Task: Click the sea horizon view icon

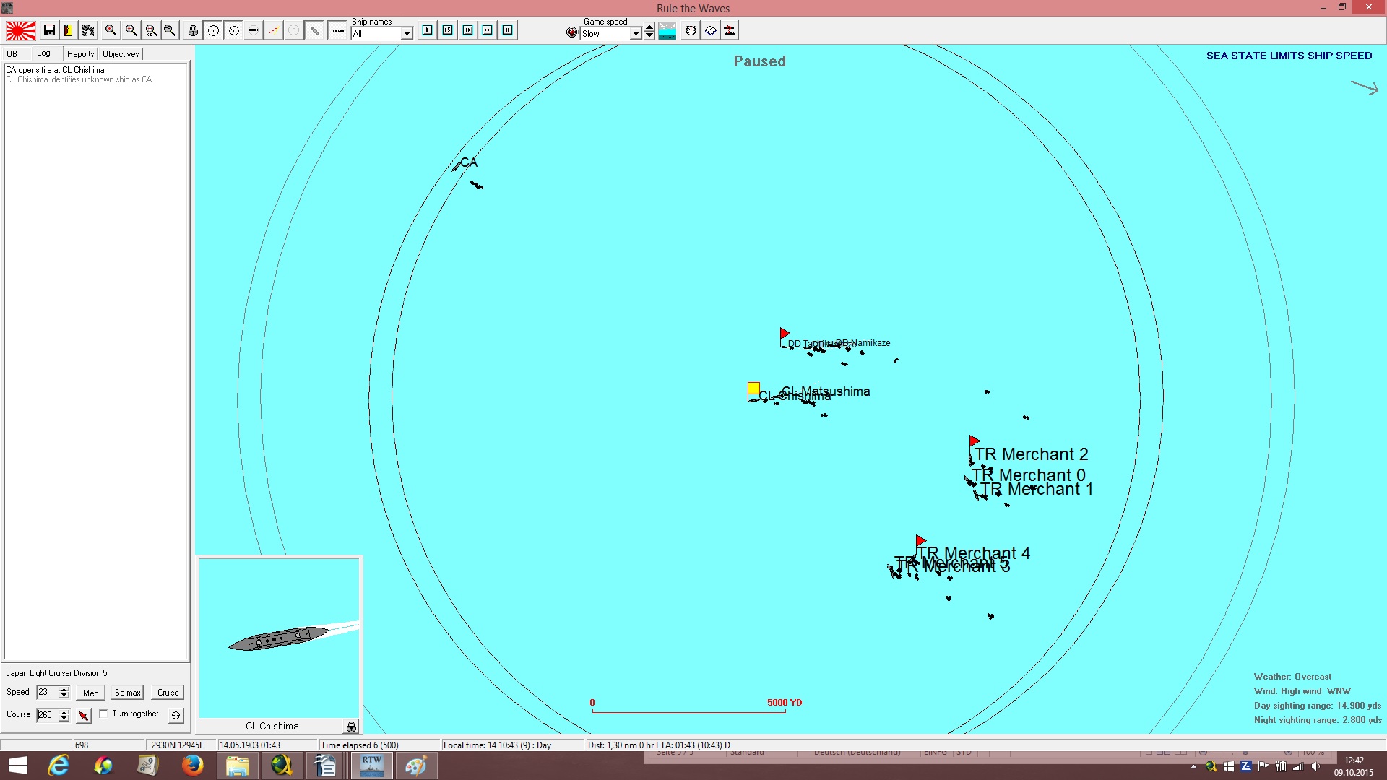Action: 667,30
